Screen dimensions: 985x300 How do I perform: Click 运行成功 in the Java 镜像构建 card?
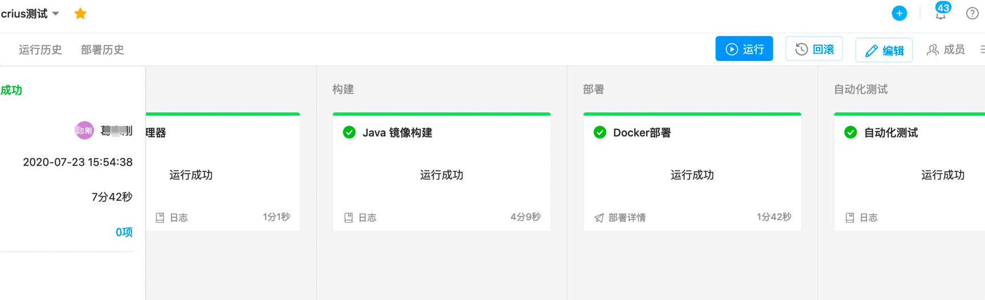(x=442, y=175)
